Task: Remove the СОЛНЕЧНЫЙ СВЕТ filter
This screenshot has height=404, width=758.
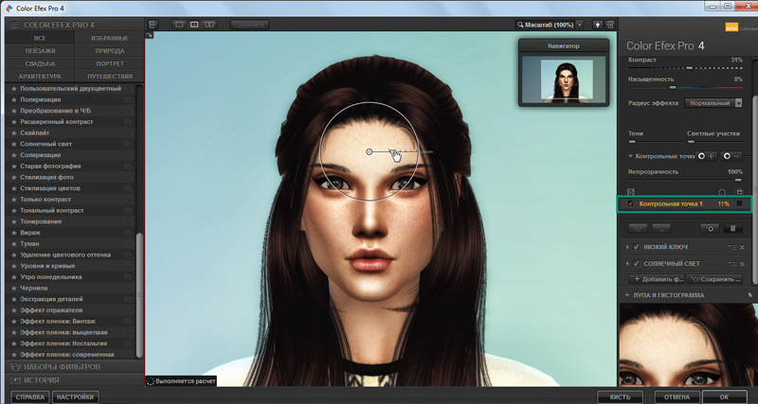Action: (742, 264)
